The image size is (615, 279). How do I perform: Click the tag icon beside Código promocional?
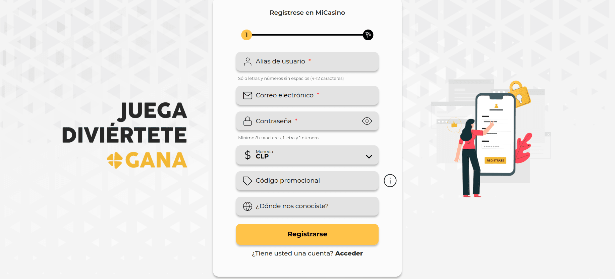(x=247, y=181)
